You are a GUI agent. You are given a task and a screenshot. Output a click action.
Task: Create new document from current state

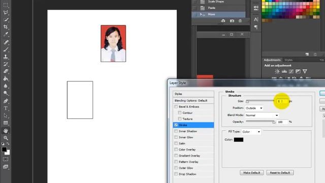click(223, 21)
